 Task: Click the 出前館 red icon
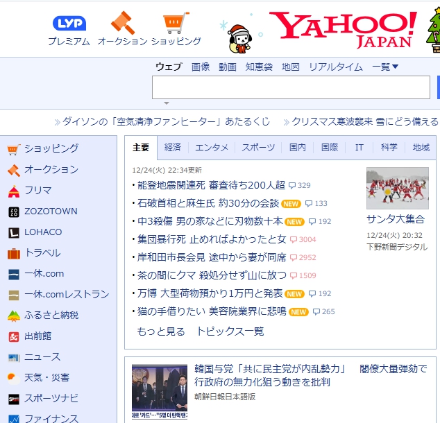[14, 336]
